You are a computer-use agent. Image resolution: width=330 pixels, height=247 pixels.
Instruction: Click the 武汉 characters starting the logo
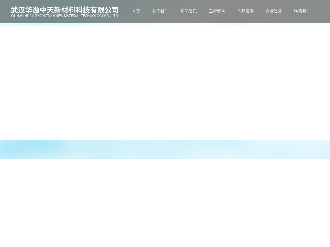18,10
